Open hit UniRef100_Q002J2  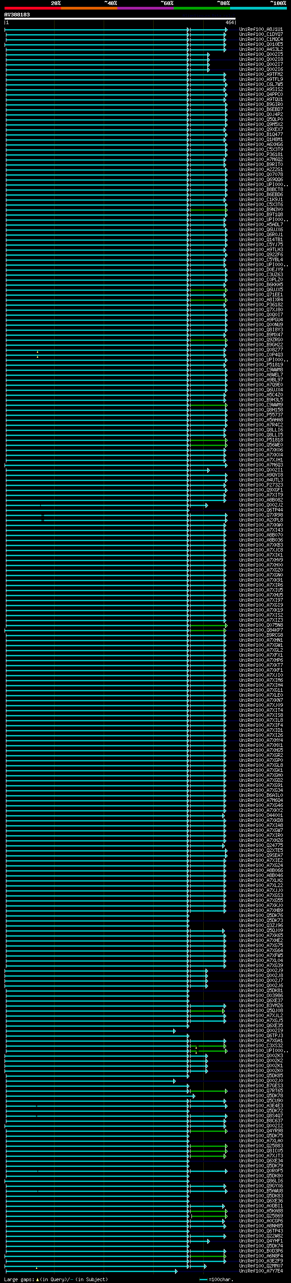[x=261, y=505]
